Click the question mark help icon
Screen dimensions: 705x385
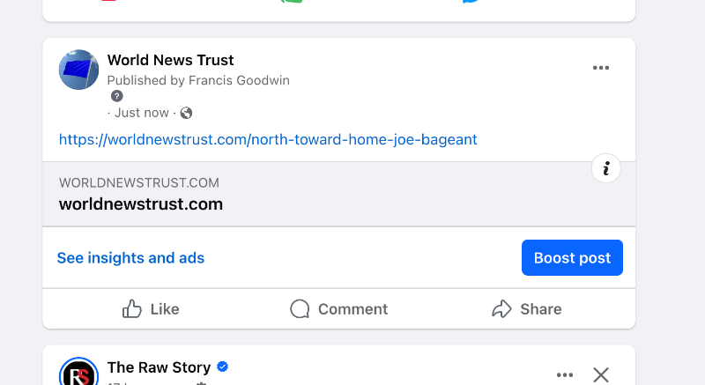[x=117, y=96]
